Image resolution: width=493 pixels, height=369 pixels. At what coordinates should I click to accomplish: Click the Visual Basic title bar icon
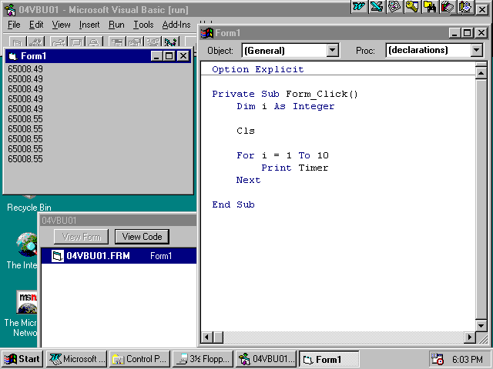(x=8, y=8)
